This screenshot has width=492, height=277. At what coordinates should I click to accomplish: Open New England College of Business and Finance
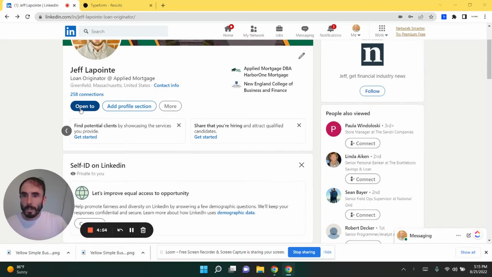[268, 87]
